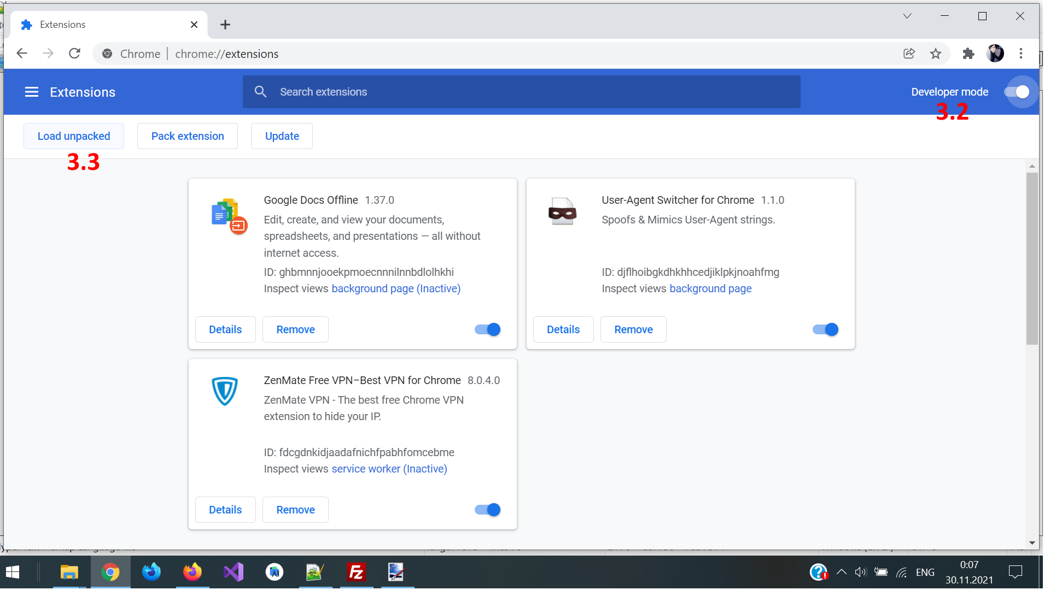Viewport: 1050px width, 590px height.
Task: Click the ENG language indicator
Action: tap(925, 573)
